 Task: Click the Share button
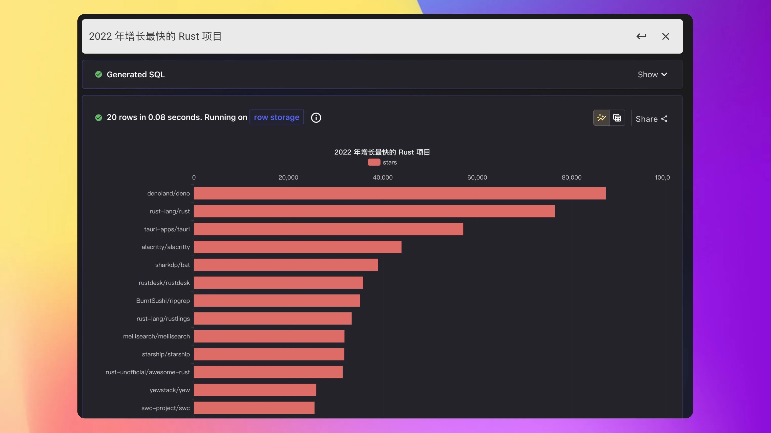[x=647, y=119]
